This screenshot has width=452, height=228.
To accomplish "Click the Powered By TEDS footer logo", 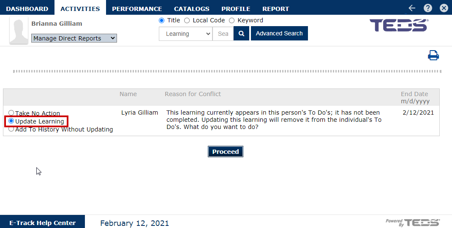I will 412,223.
